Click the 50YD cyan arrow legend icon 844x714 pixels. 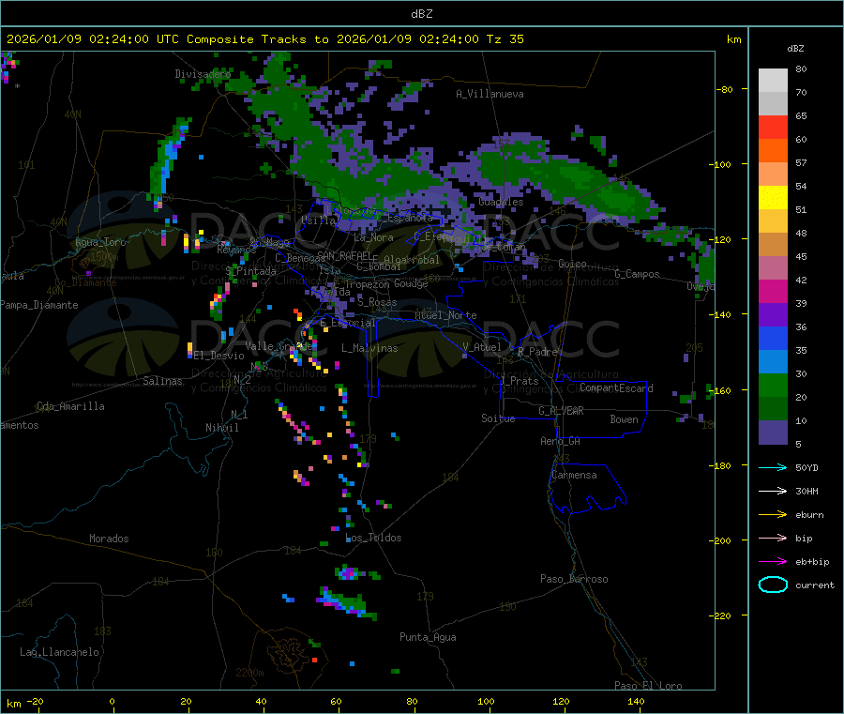pos(773,467)
